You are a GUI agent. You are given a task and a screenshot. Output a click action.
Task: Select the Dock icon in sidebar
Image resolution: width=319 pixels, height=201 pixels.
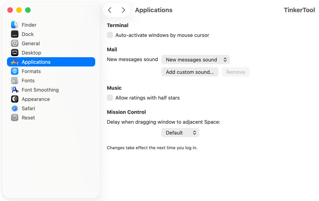point(15,34)
